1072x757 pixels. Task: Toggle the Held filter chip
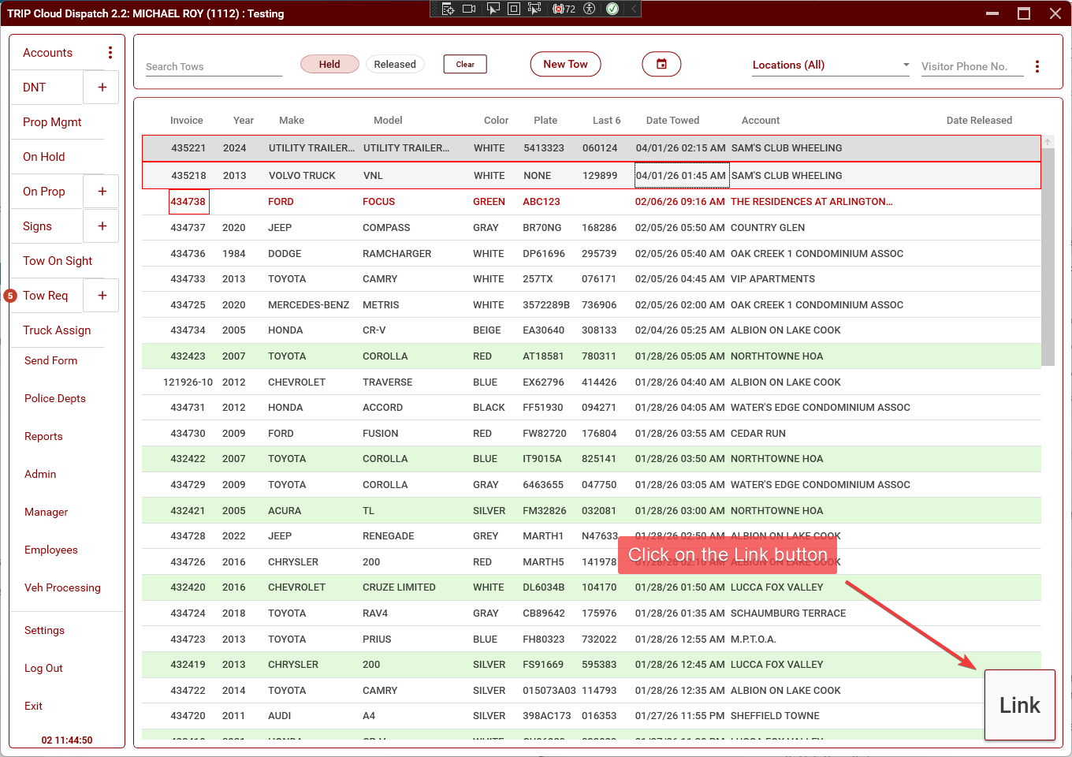click(329, 65)
